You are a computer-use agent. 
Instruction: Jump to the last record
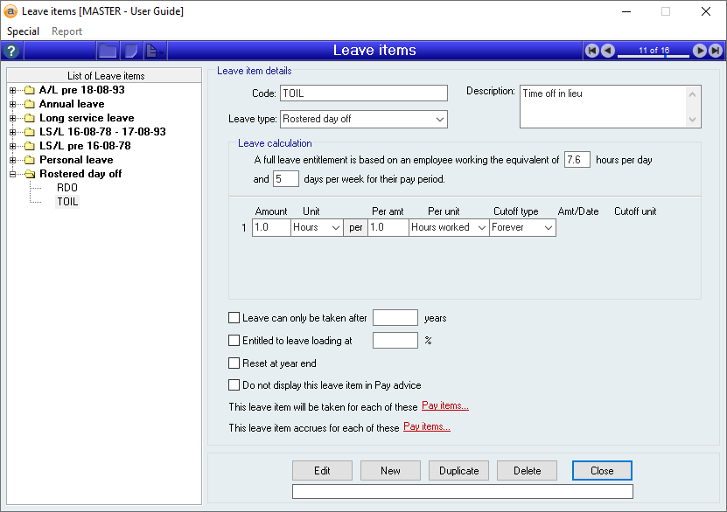click(x=716, y=51)
